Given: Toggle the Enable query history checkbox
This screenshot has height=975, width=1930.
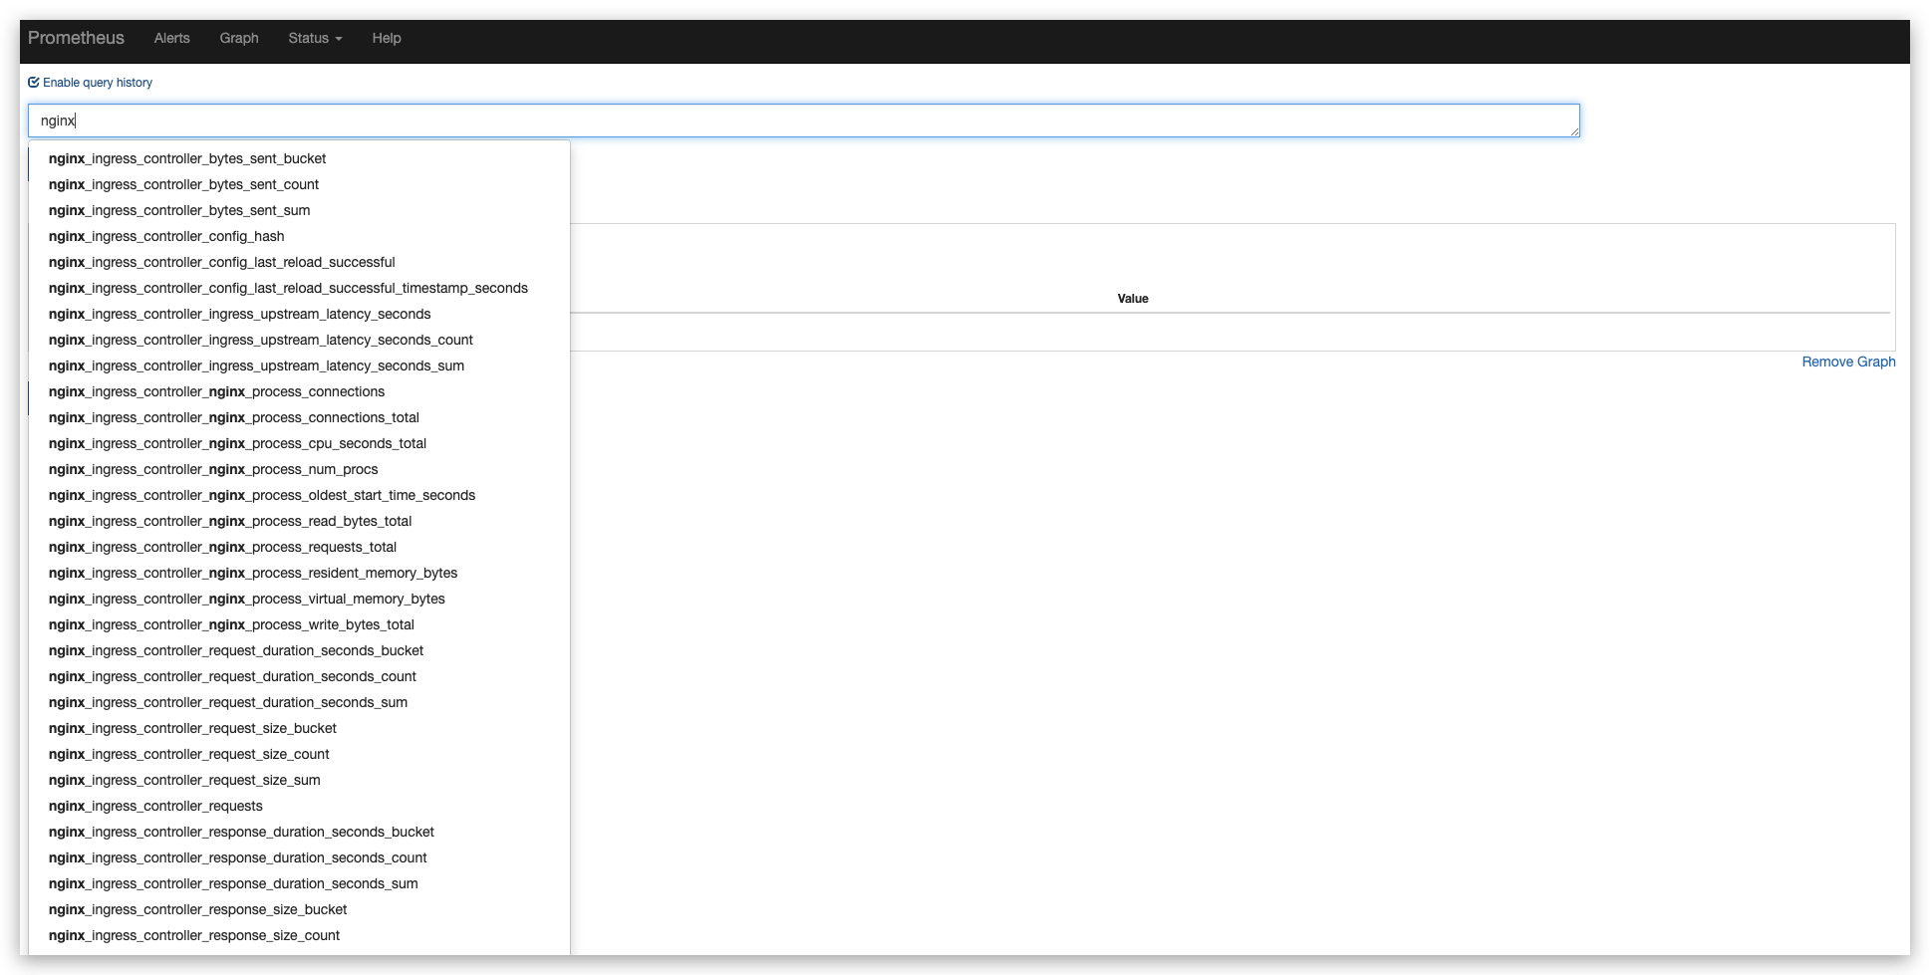Looking at the screenshot, I should point(34,83).
